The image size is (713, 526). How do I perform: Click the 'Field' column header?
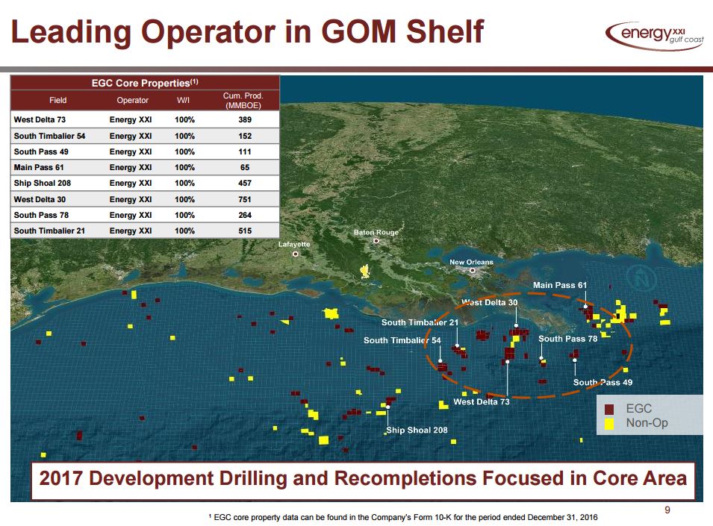[57, 101]
